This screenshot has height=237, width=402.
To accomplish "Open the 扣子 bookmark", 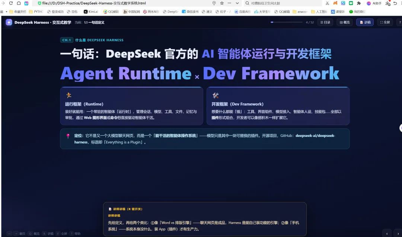I will pyautogui.click(x=223, y=12).
